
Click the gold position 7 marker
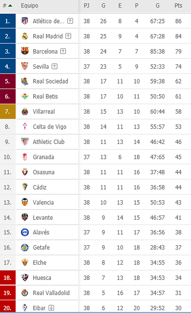pos(8,112)
